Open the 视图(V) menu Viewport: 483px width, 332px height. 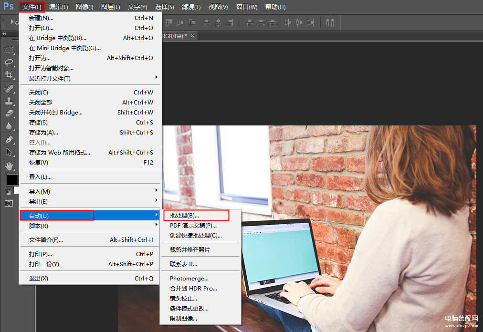[x=218, y=7]
